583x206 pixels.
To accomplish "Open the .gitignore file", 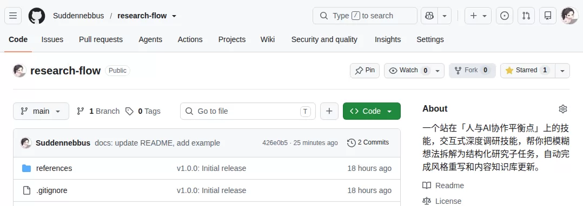I will pyautogui.click(x=52, y=190).
